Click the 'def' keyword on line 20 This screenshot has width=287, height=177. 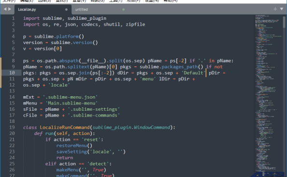(x=38, y=133)
